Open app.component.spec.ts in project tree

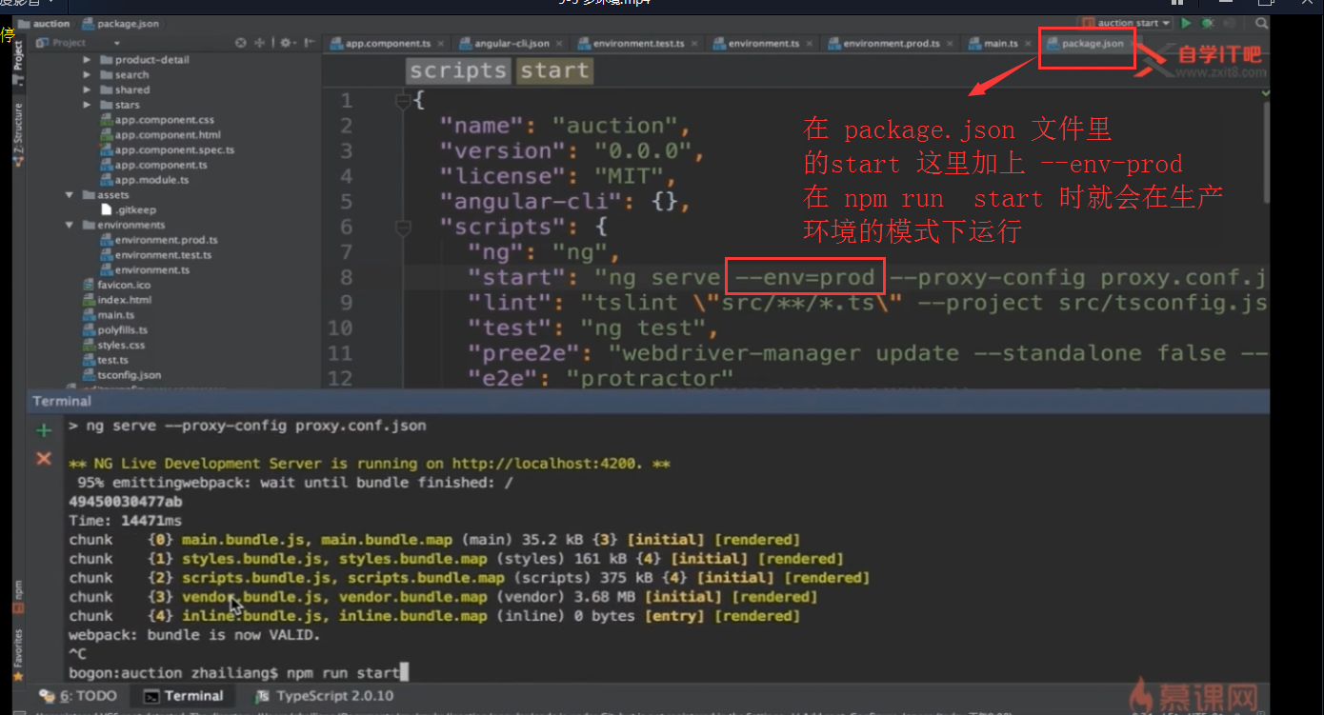pyautogui.click(x=168, y=150)
